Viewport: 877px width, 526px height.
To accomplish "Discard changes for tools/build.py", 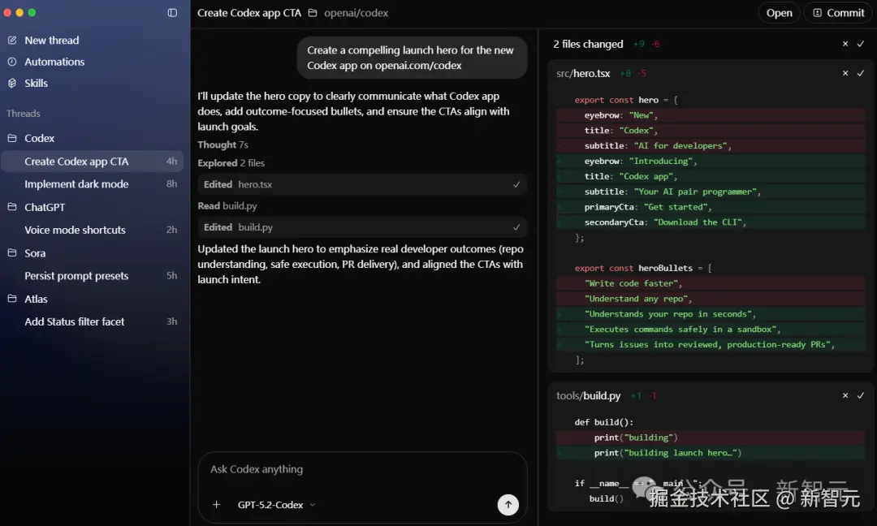I will [845, 395].
